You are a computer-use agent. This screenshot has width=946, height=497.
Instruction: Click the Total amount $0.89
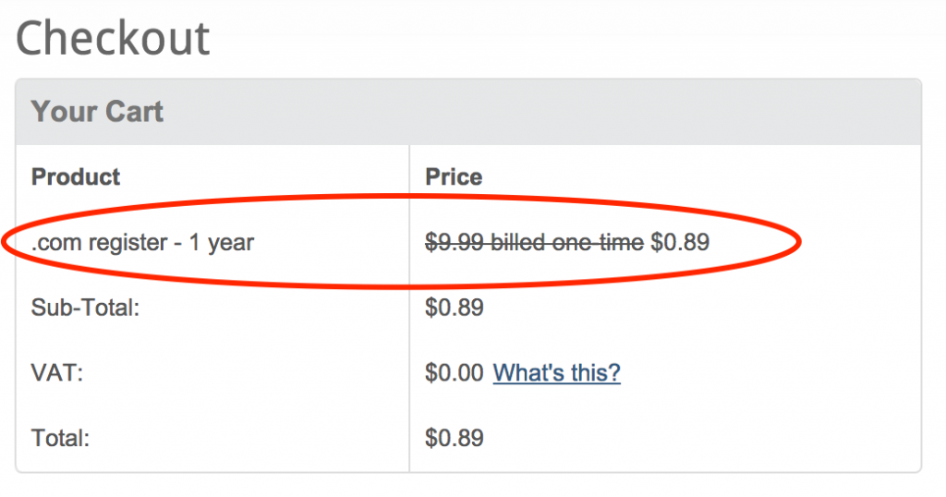[x=455, y=438]
